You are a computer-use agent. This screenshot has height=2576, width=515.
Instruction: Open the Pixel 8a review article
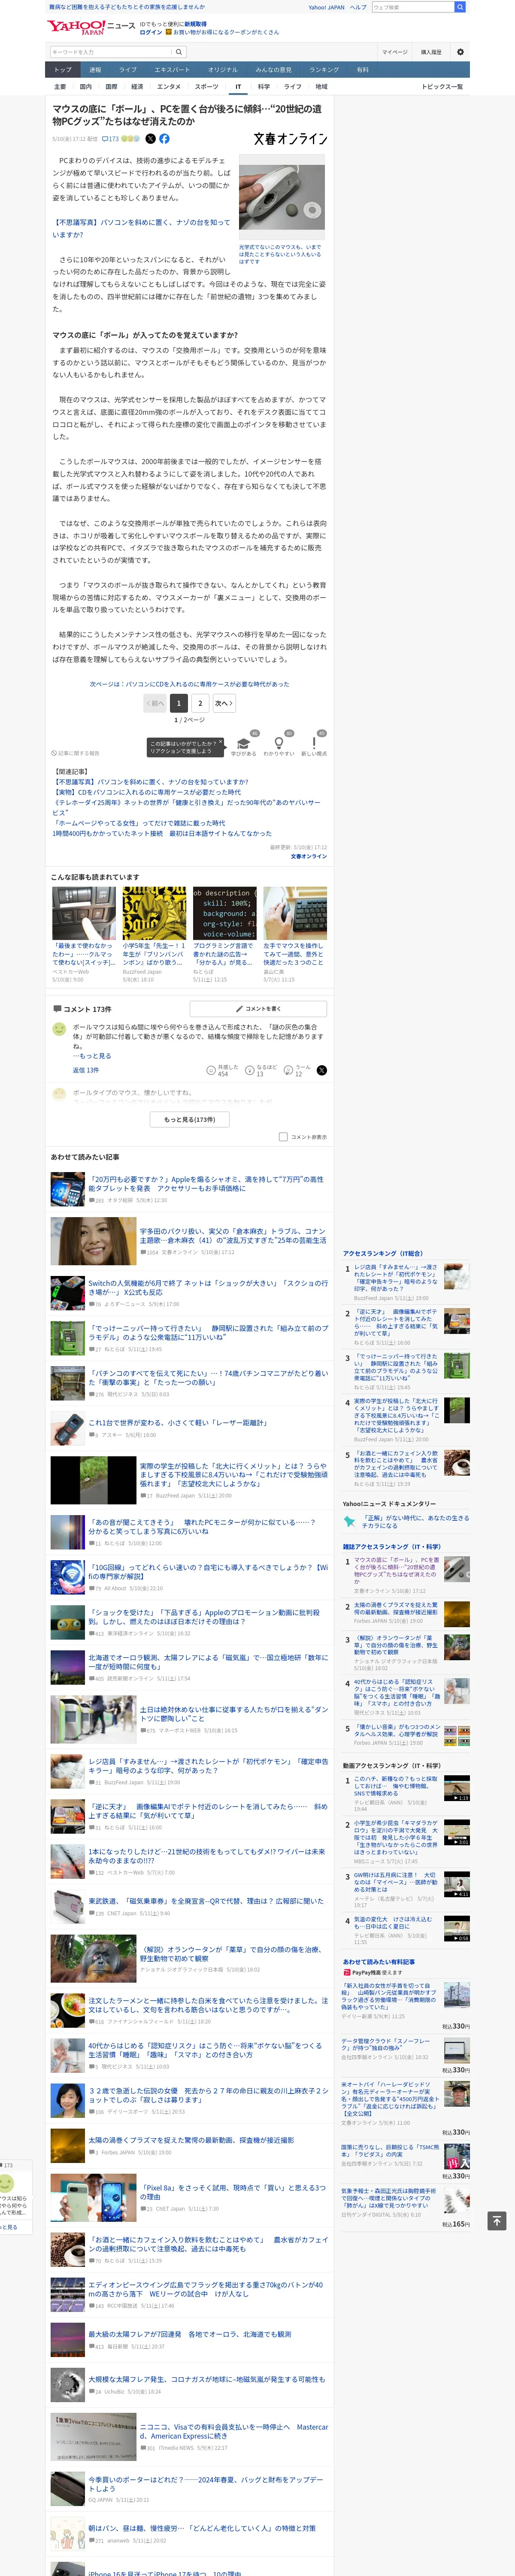pyautogui.click(x=232, y=2192)
